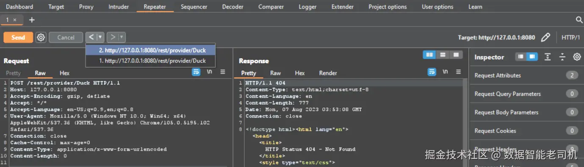Switch Response view to Raw
584x167 pixels.
point(275,73)
